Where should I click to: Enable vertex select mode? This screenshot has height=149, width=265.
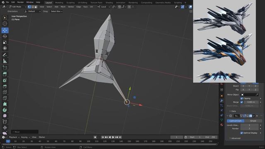click(x=29, y=7)
